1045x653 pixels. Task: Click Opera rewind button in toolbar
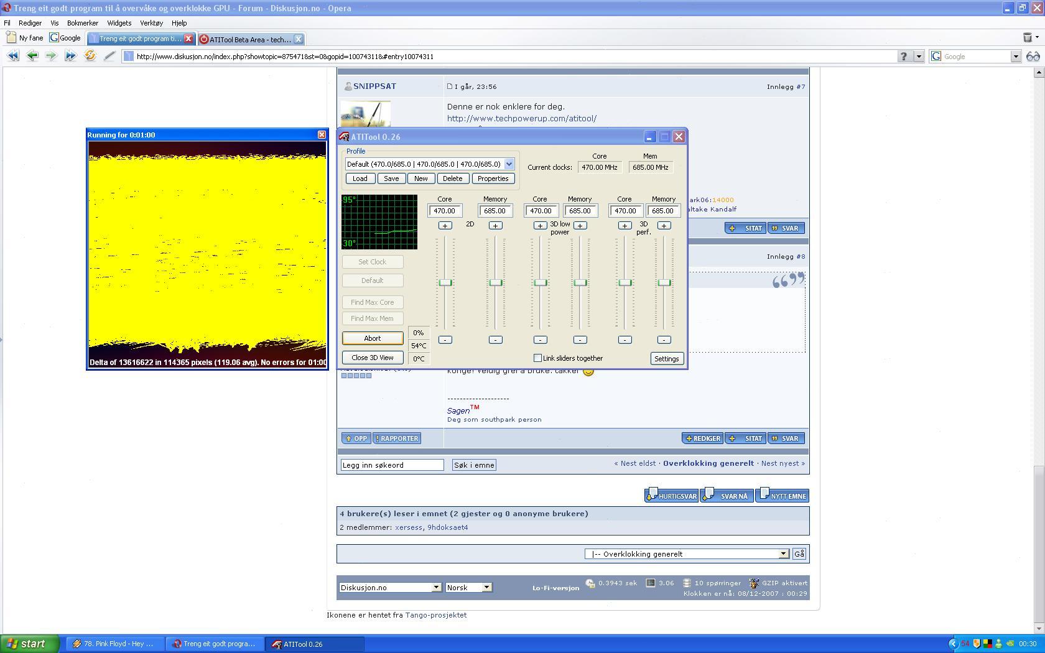click(13, 56)
